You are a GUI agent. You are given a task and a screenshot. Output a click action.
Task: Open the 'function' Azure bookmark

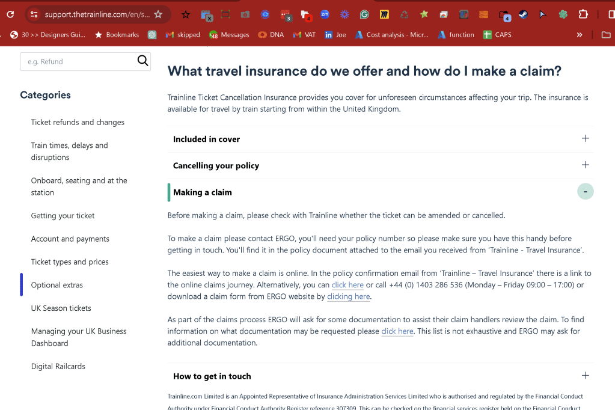456,35
